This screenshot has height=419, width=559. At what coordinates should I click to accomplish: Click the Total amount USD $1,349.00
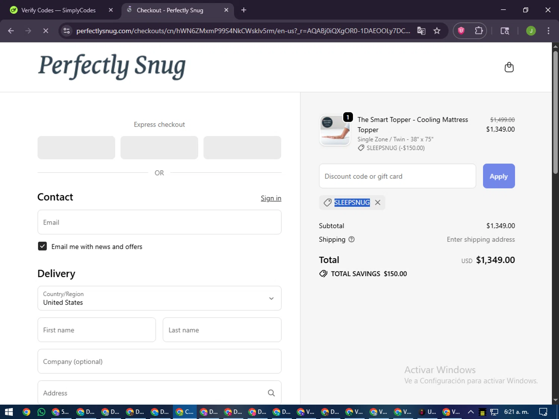pyautogui.click(x=488, y=260)
